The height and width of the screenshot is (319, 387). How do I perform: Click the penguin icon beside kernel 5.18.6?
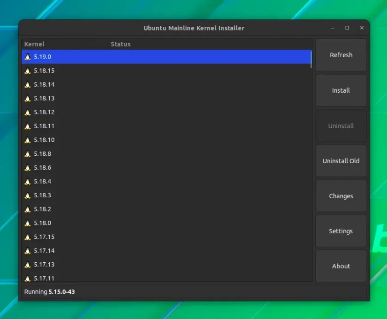pyautogui.click(x=28, y=167)
